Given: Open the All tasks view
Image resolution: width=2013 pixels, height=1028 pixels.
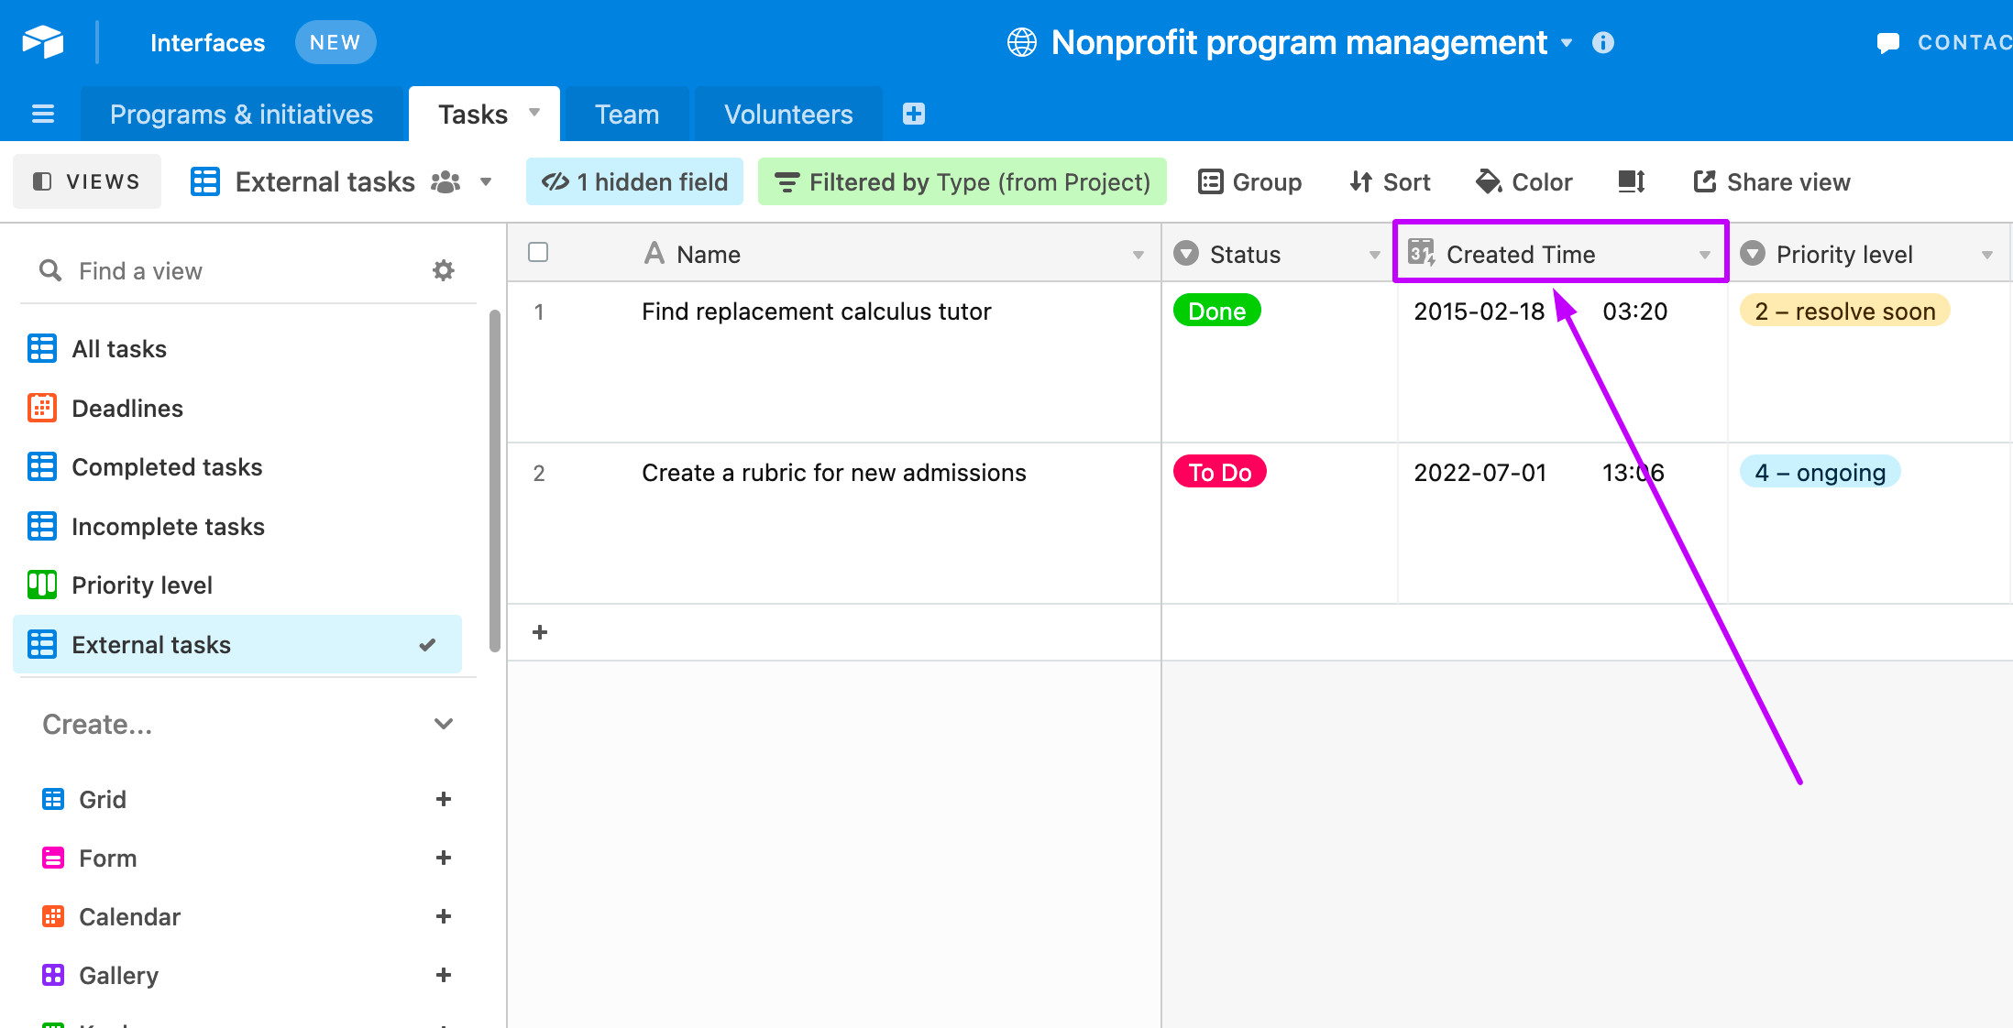Looking at the screenshot, I should (x=237, y=349).
